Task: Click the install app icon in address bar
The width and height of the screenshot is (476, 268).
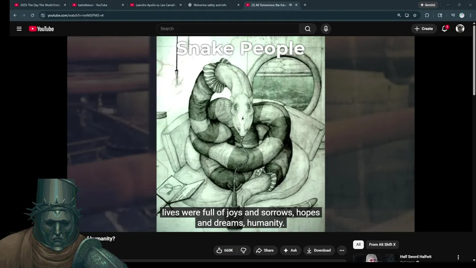Action: (x=407, y=15)
